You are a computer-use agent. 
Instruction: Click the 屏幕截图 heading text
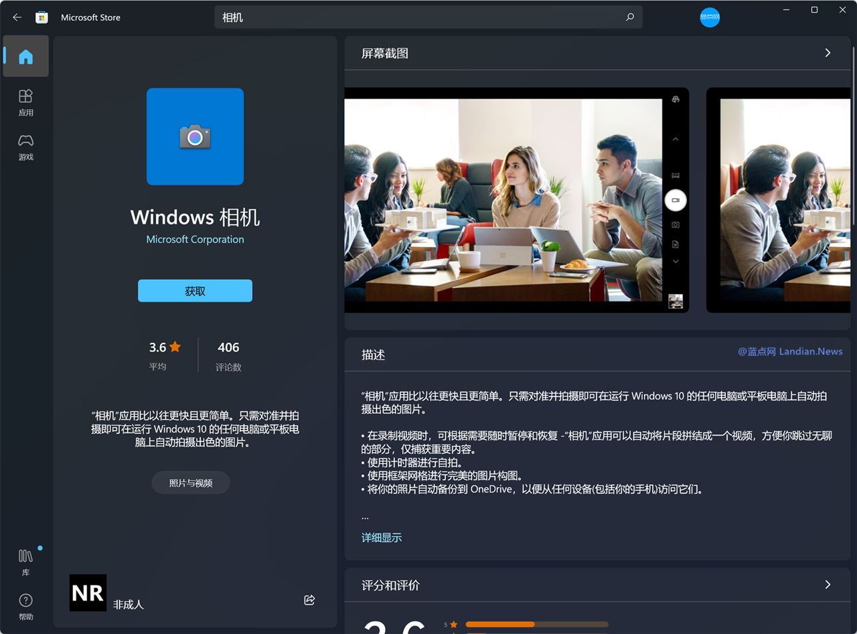(x=385, y=53)
